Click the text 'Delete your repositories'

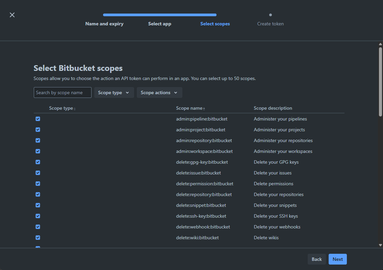point(278,195)
